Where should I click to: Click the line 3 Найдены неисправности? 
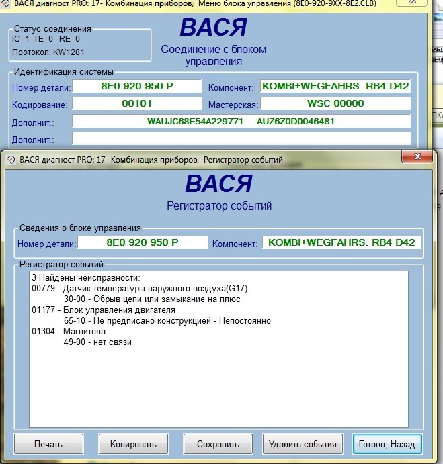click(x=86, y=278)
